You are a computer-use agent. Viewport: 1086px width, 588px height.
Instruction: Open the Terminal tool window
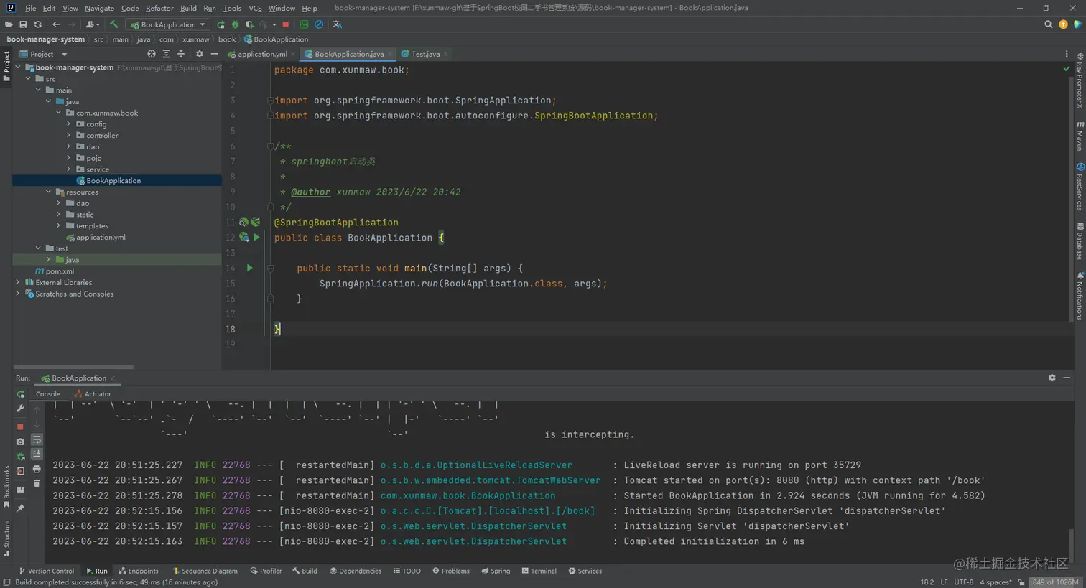point(539,571)
